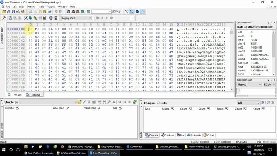Open the File menu

tap(8, 6)
